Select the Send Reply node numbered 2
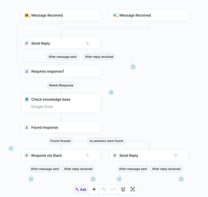 [x=61, y=43]
